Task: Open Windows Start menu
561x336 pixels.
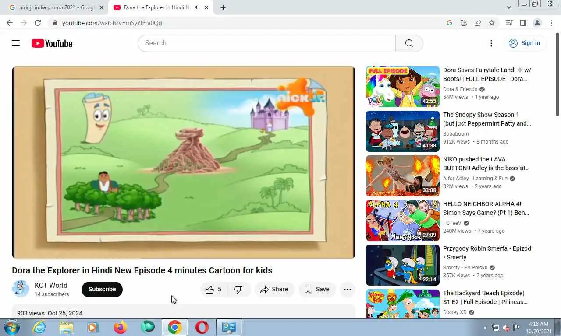Action: click(12, 327)
